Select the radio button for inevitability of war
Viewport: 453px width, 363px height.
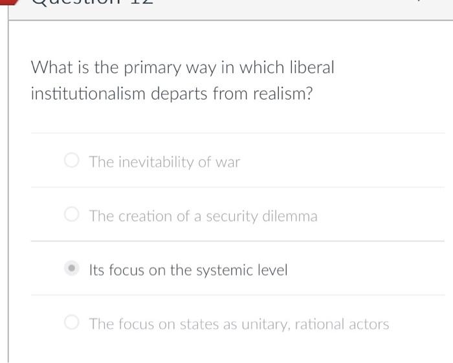71,160
